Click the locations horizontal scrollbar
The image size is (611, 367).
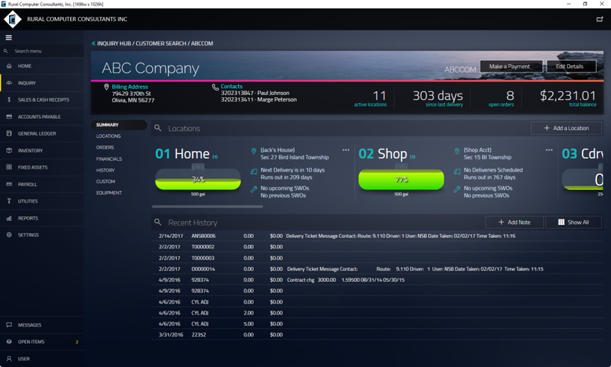coord(207,207)
